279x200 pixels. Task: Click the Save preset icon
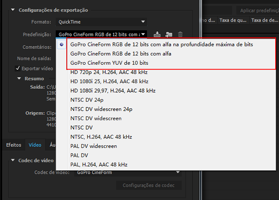[x=157, y=34]
